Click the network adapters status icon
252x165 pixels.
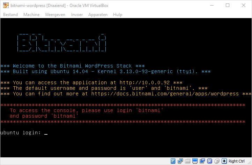(180, 161)
